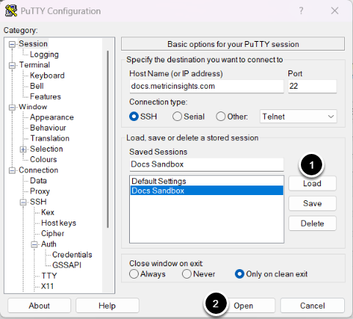Select Default Settings in saved sessions list
353x319 pixels.
point(207,181)
